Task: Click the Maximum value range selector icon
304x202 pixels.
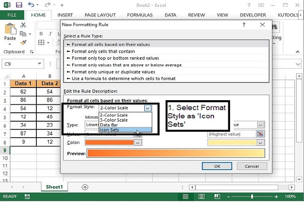Action: pos(260,134)
